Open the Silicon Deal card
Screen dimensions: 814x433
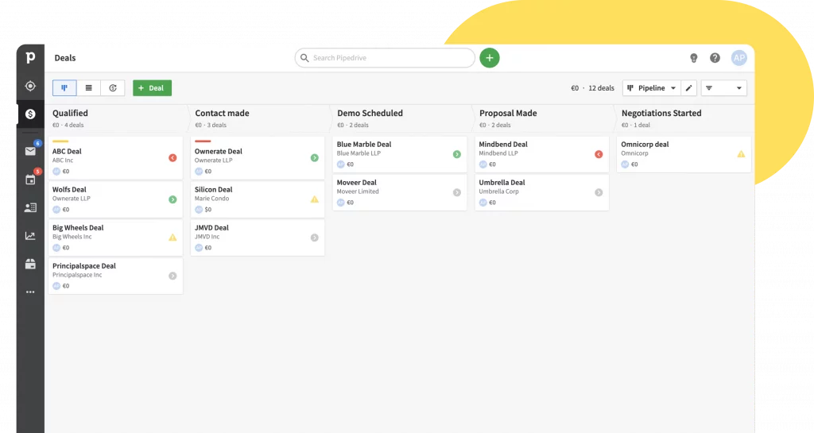click(x=258, y=199)
